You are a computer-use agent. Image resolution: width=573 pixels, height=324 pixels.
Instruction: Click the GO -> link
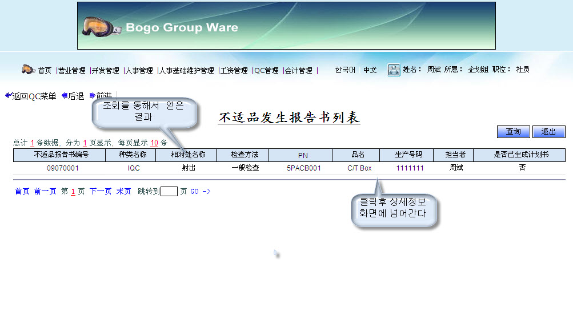201,191
